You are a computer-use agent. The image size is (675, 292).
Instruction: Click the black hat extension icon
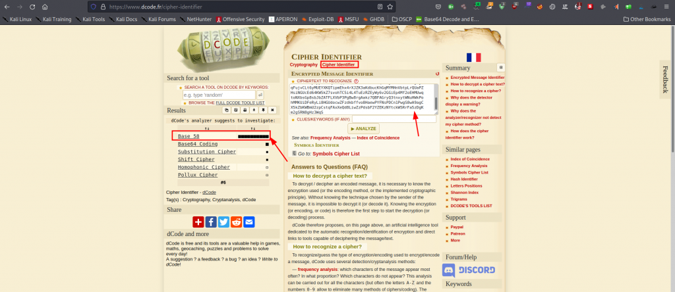pyautogui.click(x=653, y=7)
